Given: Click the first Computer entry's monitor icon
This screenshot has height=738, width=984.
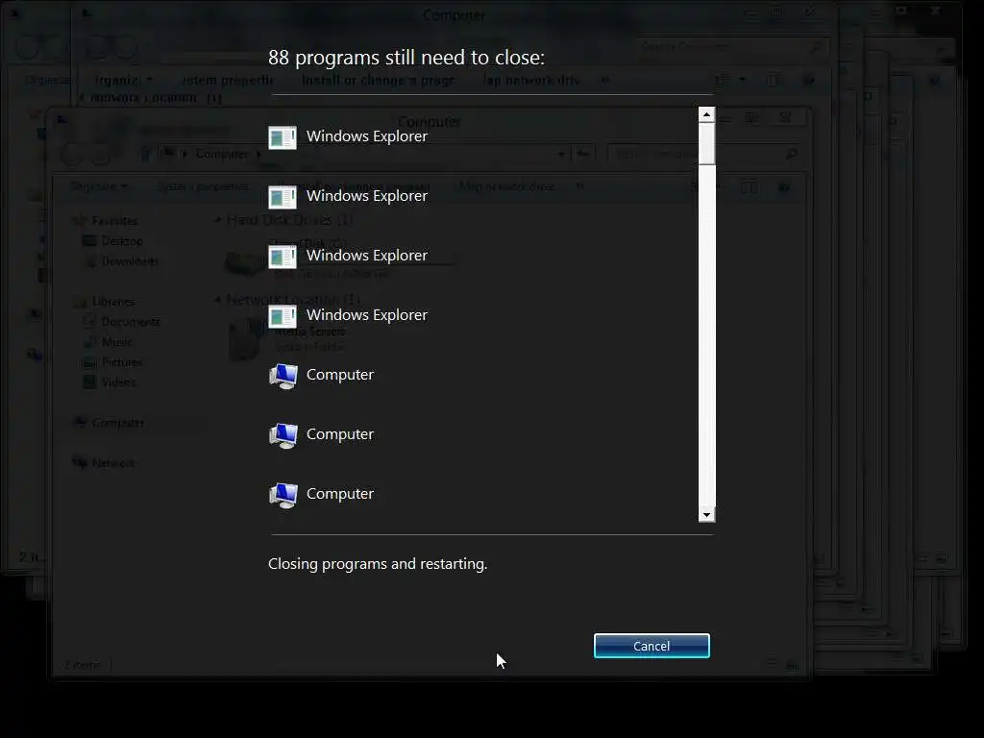Looking at the screenshot, I should click(283, 376).
